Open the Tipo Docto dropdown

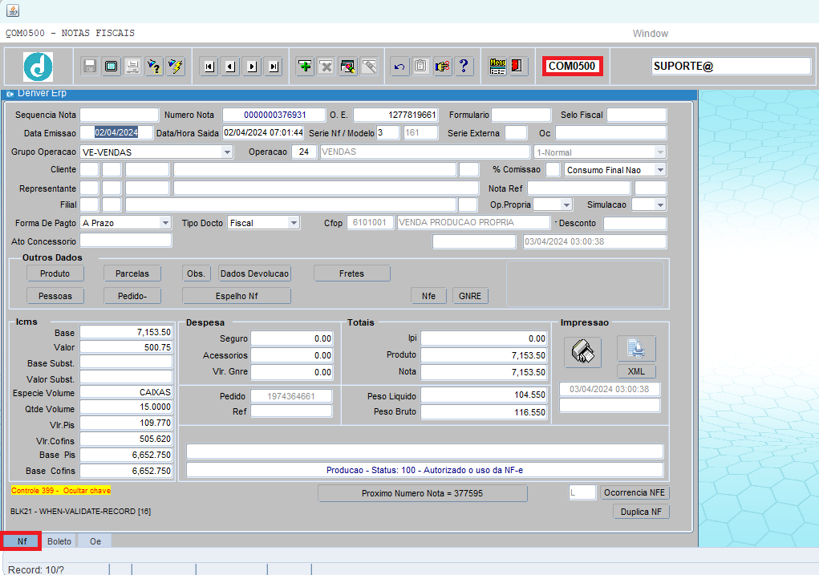[x=294, y=223]
